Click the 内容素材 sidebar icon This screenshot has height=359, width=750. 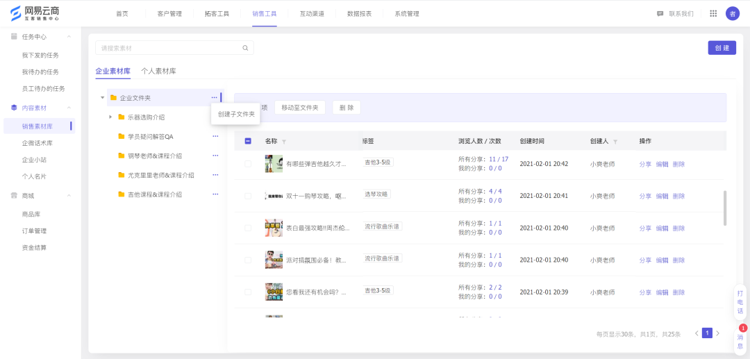pos(14,108)
